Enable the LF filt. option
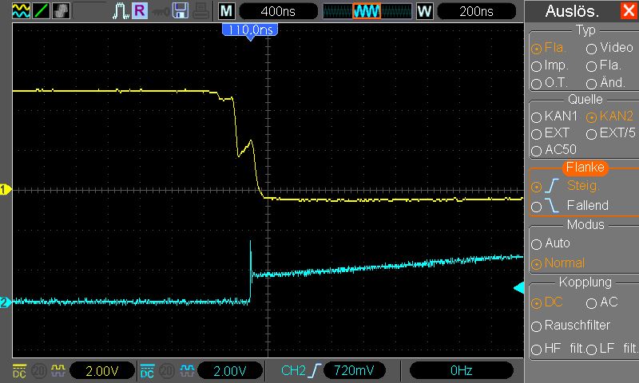 pos(612,349)
